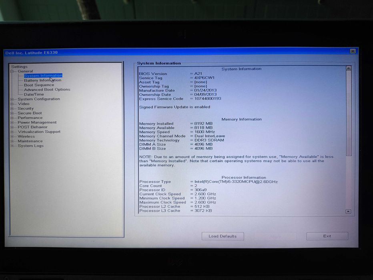Select the POST Behavior label
Screen dimensions: 373x280
(32, 127)
